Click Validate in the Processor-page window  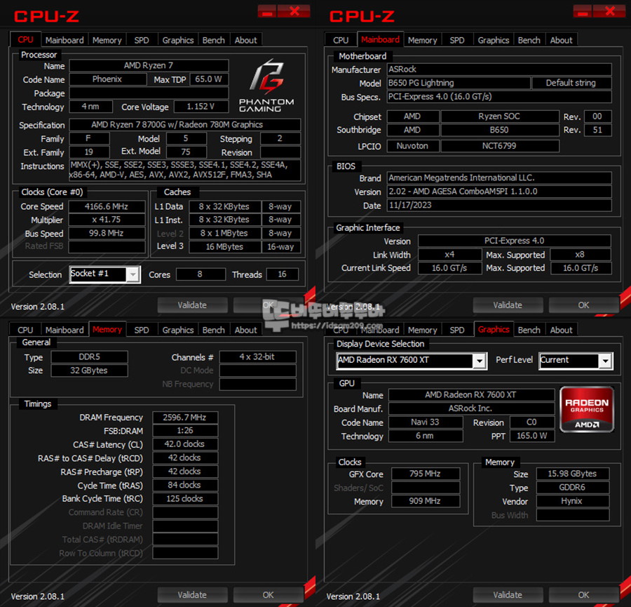coord(192,305)
